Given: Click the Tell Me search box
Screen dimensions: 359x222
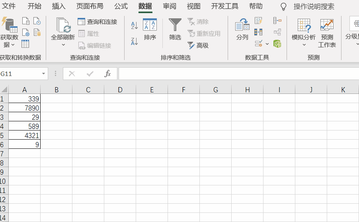Looking at the screenshot, I should click(x=314, y=7).
